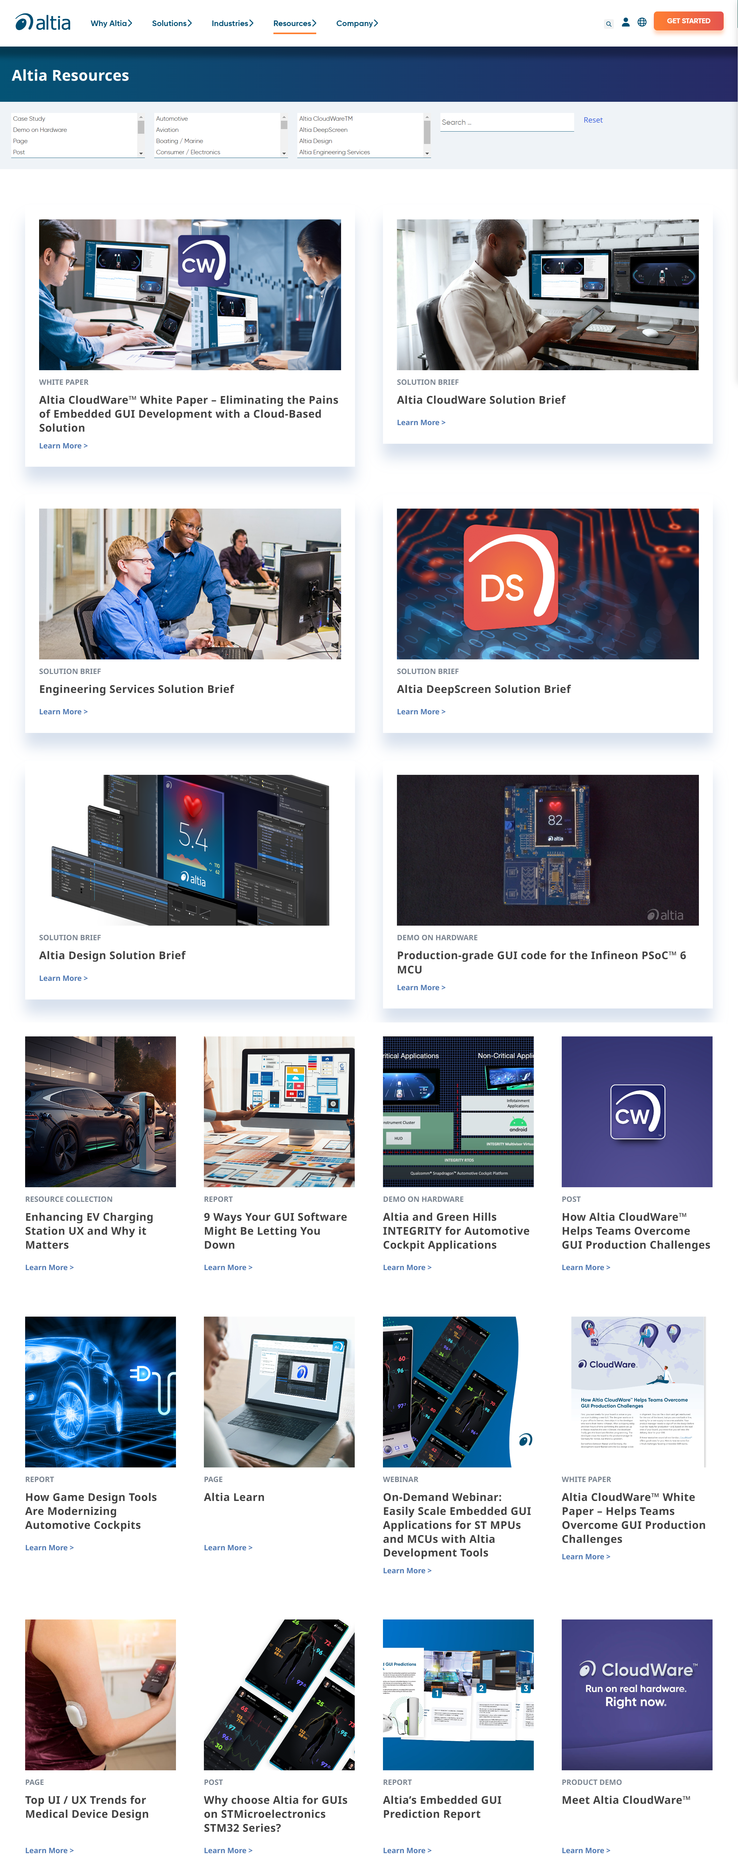Select Automotive in the industry filter
Image resolution: width=738 pixels, height=1864 pixels.
pos(217,119)
